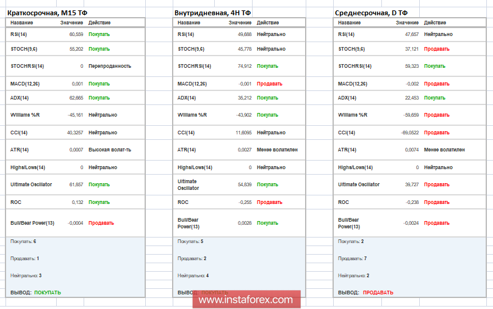
Task: Click the "Продавать: 7" summary line
Action: tap(352, 258)
